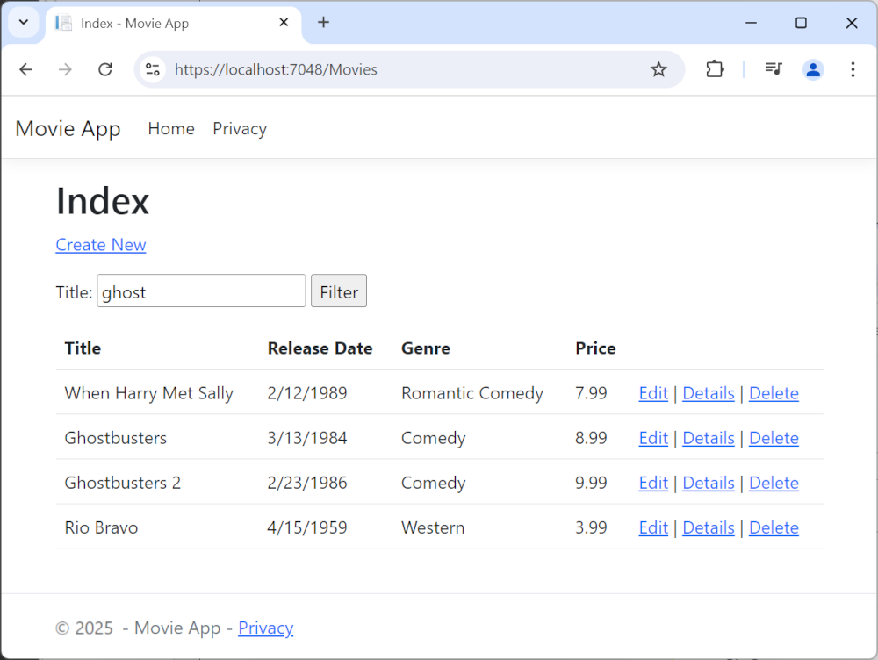Click inside the Title filter input field
The height and width of the screenshot is (660, 878).
click(200, 291)
